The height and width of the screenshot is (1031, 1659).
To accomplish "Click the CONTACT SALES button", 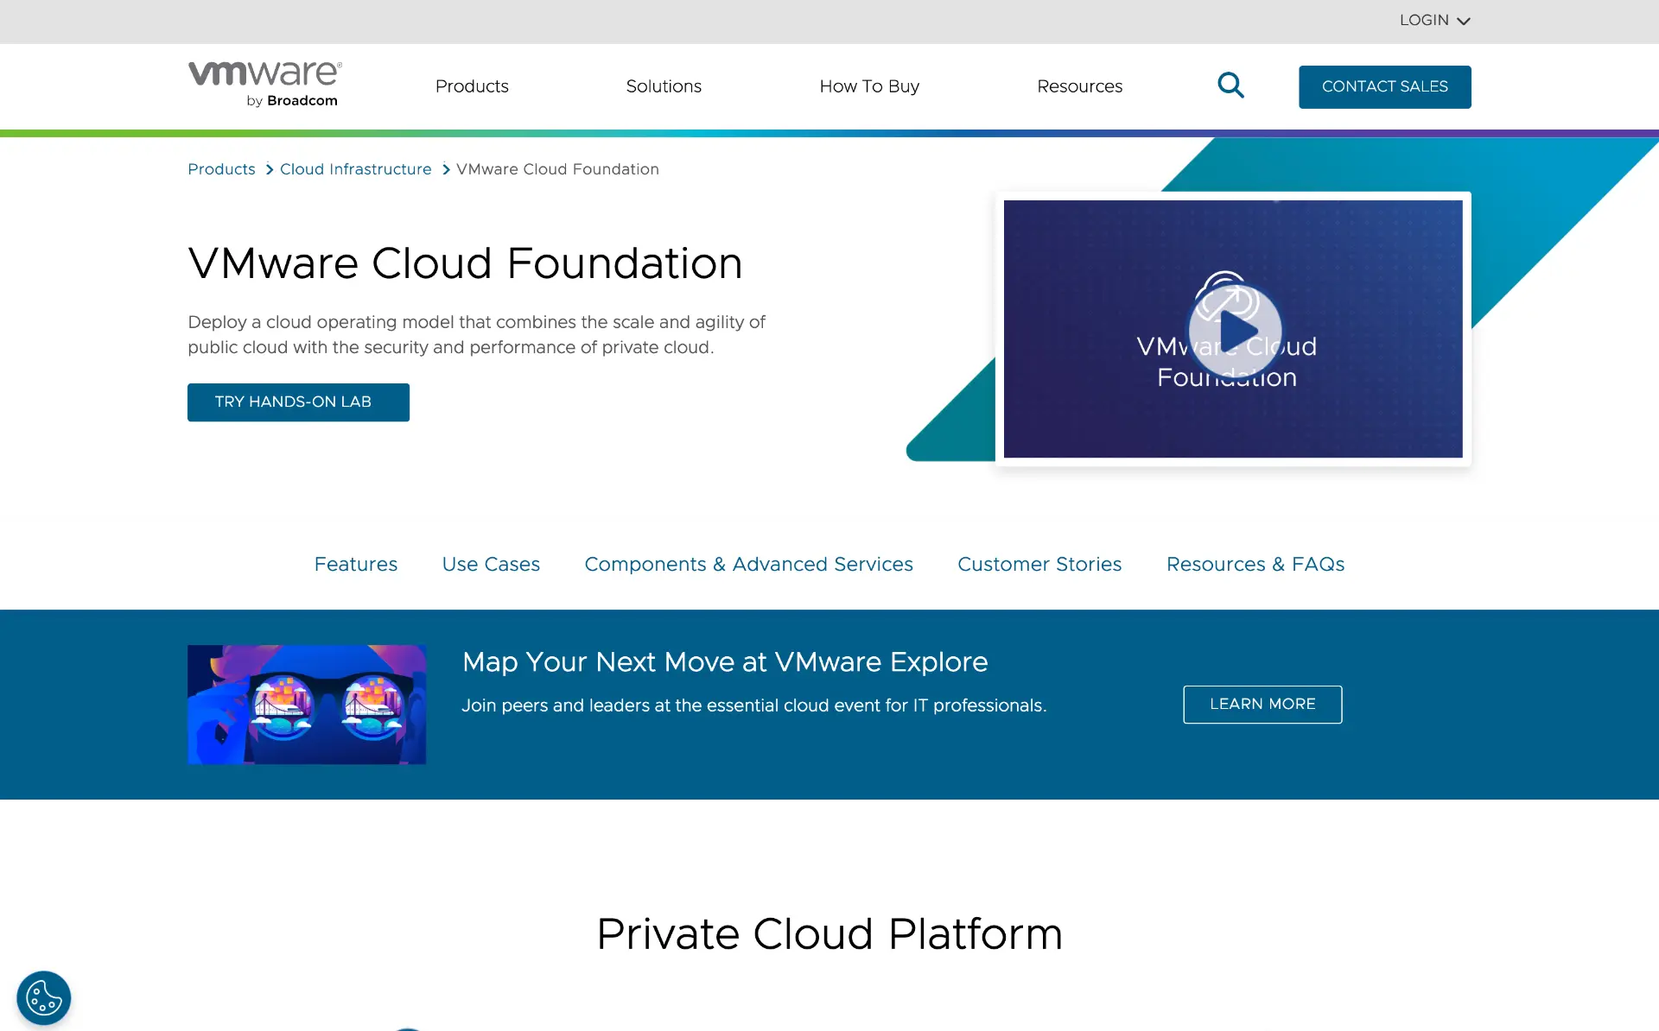I will [x=1384, y=86].
